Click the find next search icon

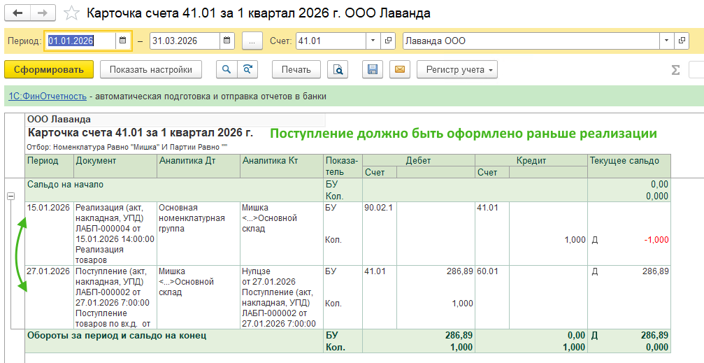tap(247, 69)
